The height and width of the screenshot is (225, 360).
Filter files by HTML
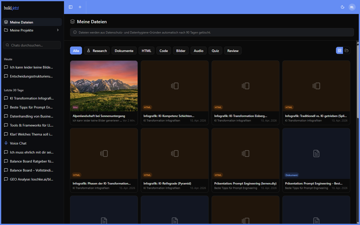(x=146, y=50)
